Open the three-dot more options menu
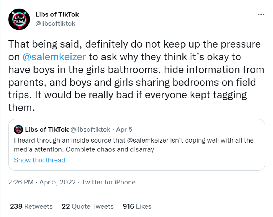Viewport: 273px width, 217px height. point(261,14)
